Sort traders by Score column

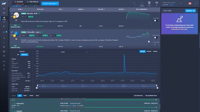[20, 9]
